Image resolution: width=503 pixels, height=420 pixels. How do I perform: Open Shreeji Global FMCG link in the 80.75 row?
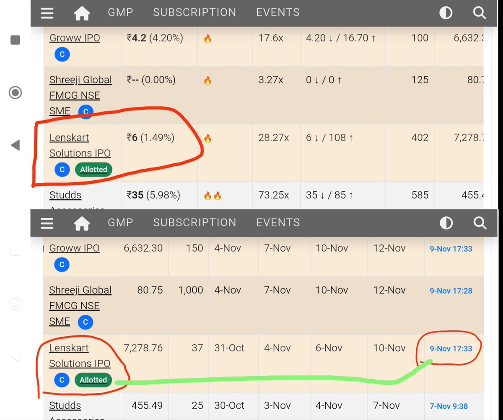[80, 305]
